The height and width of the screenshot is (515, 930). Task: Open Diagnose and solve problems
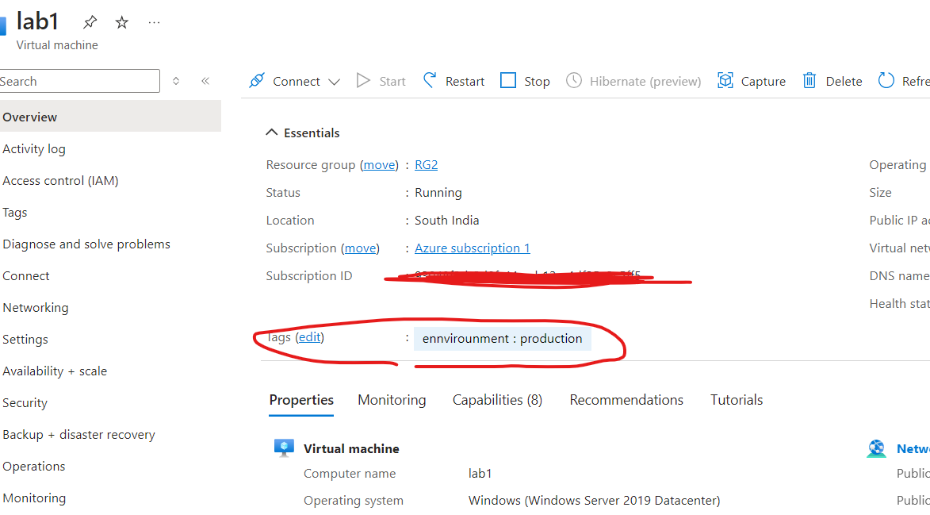click(86, 244)
